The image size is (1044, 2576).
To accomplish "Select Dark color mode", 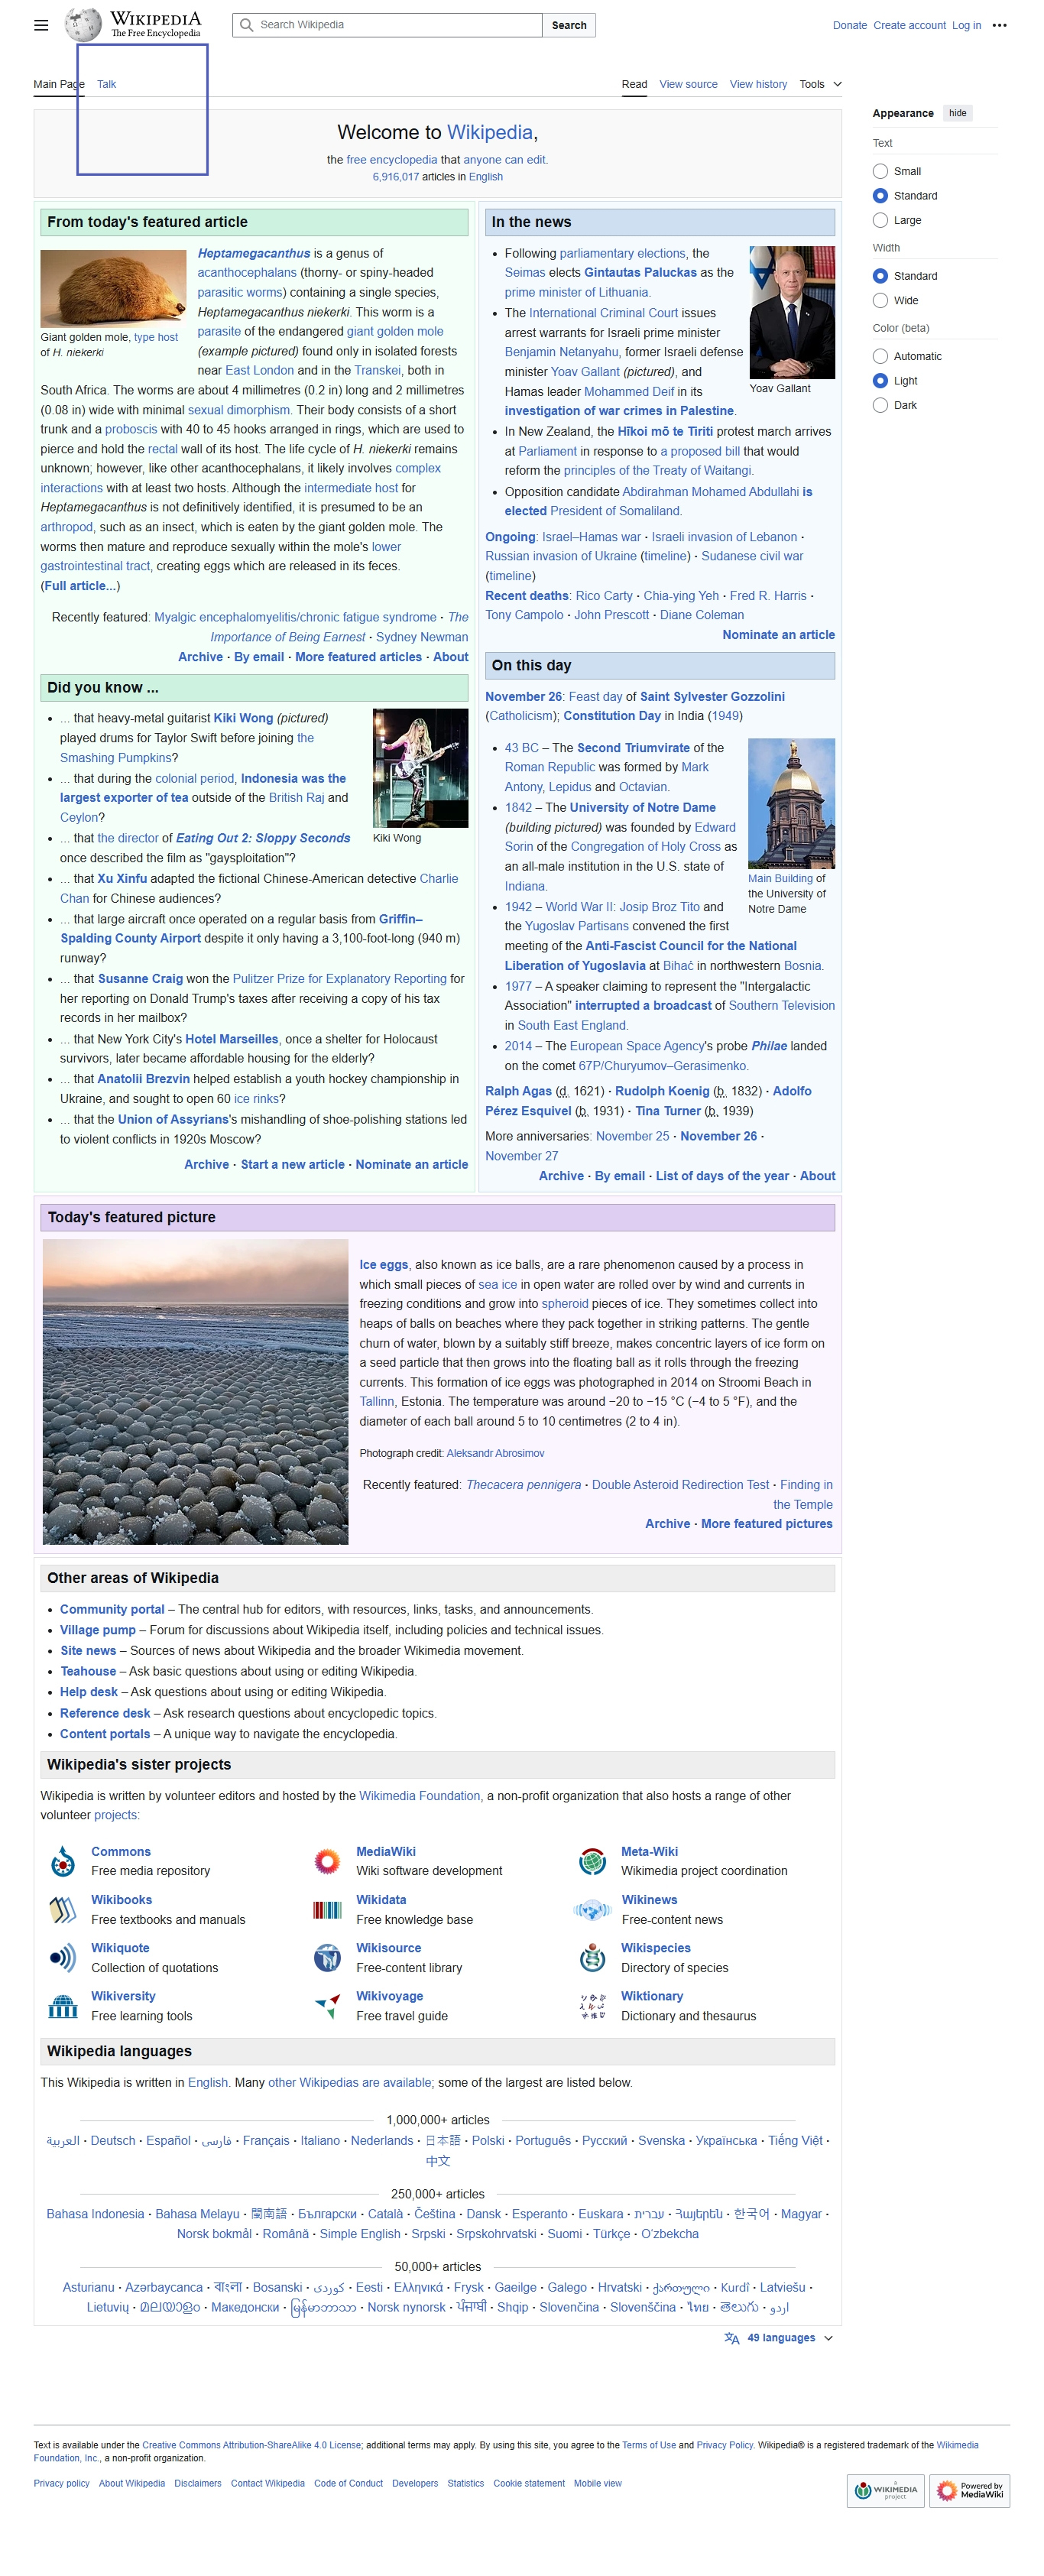I will (x=880, y=405).
